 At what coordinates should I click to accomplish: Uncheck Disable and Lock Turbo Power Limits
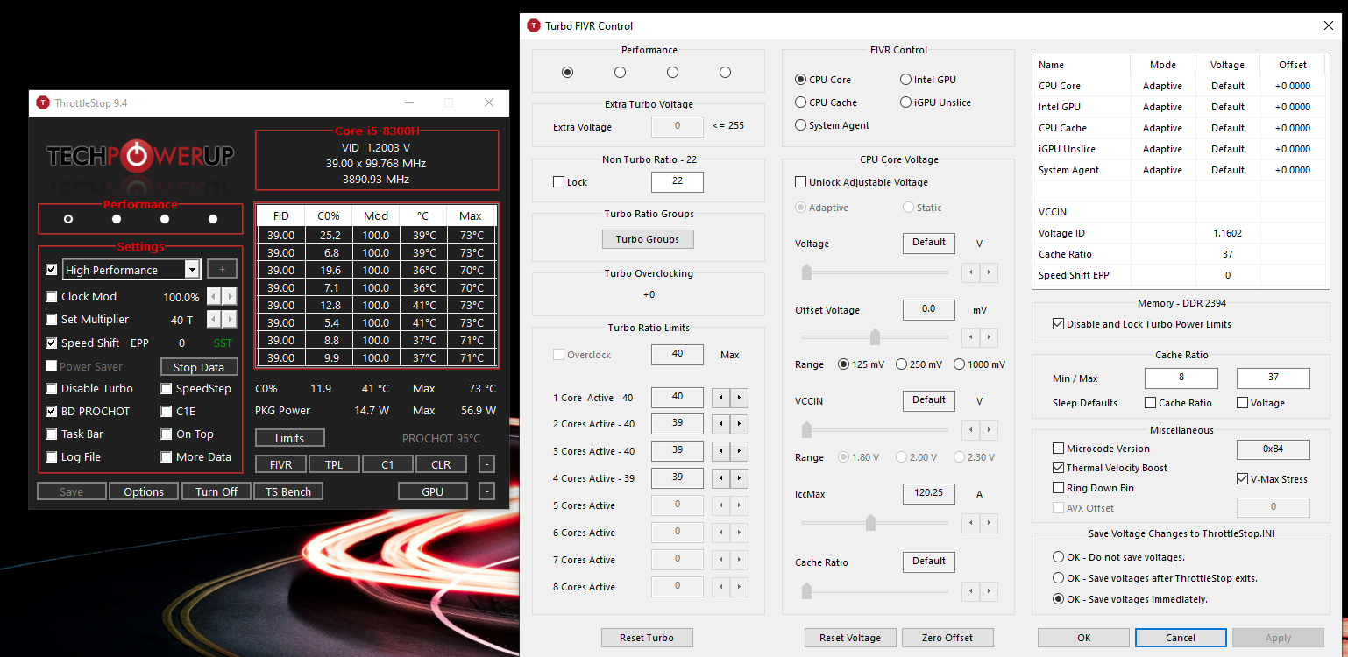click(x=1059, y=324)
